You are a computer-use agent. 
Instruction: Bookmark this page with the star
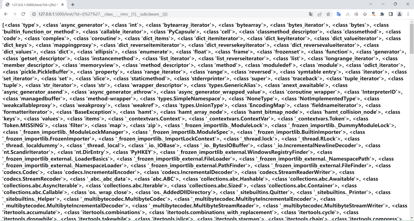click(x=328, y=14)
